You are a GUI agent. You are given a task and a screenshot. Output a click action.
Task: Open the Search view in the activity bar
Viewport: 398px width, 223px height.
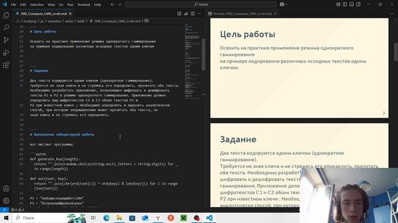point(6,27)
